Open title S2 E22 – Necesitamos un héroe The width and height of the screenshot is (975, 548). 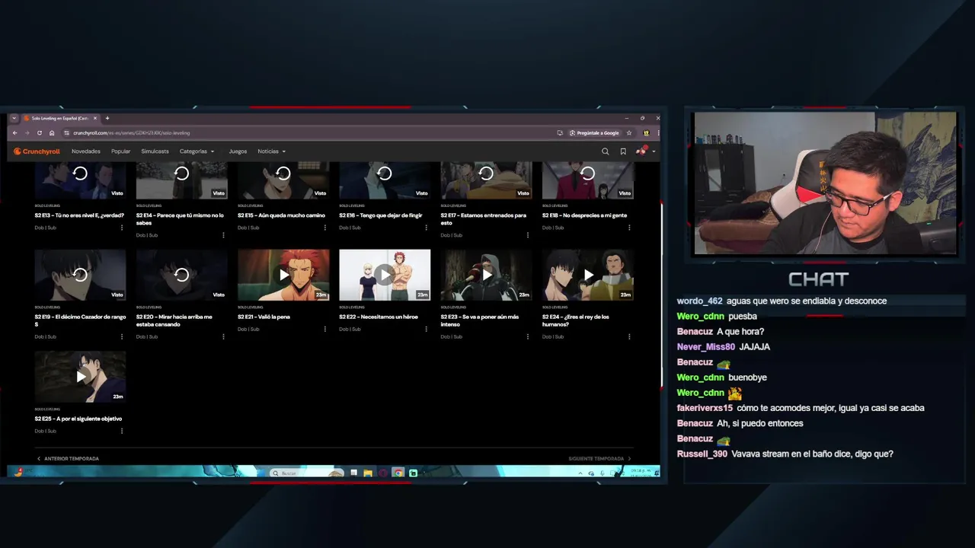(x=379, y=317)
